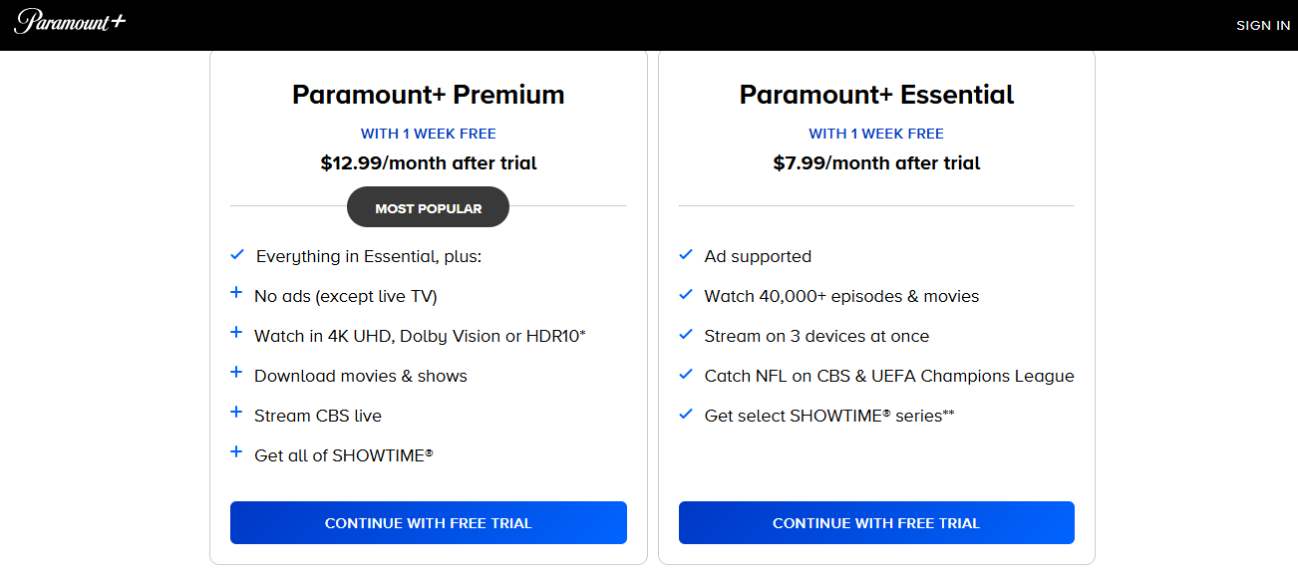Select the MOST POPULAR badge
Image resolution: width=1298 pixels, height=586 pixels.
click(428, 206)
